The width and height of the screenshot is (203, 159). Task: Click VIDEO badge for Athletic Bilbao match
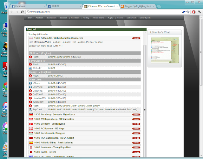pos(136,143)
